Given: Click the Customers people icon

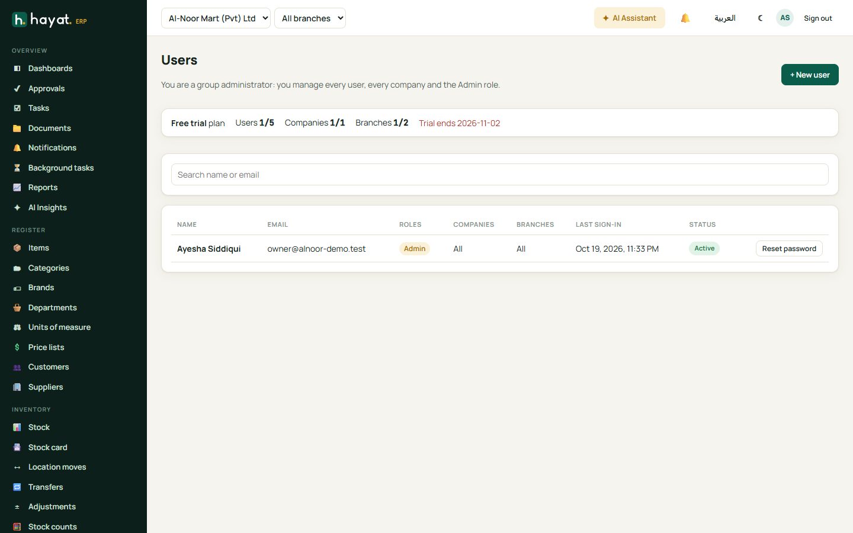Looking at the screenshot, I should click(x=17, y=367).
